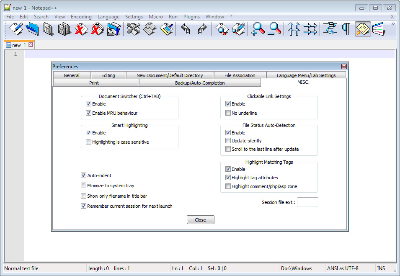This screenshot has height=276, width=400.
Task: Click the Print toolbar icon
Action: click(x=114, y=29)
